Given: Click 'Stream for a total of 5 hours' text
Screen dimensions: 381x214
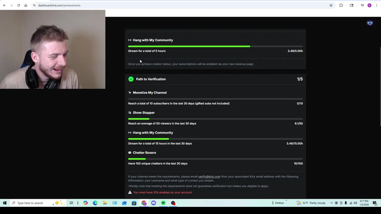Looking at the screenshot, I should pyautogui.click(x=147, y=51).
